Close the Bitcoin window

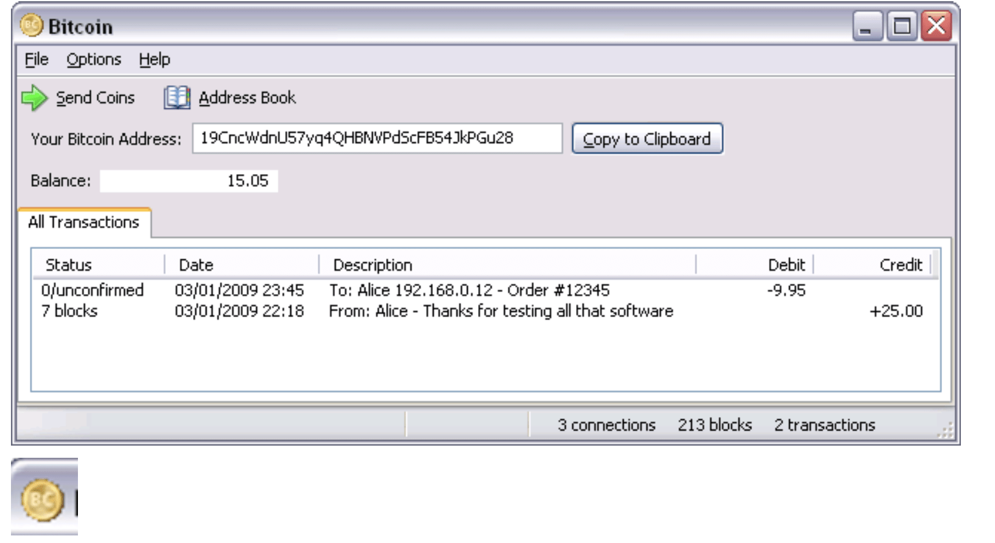pyautogui.click(x=937, y=27)
